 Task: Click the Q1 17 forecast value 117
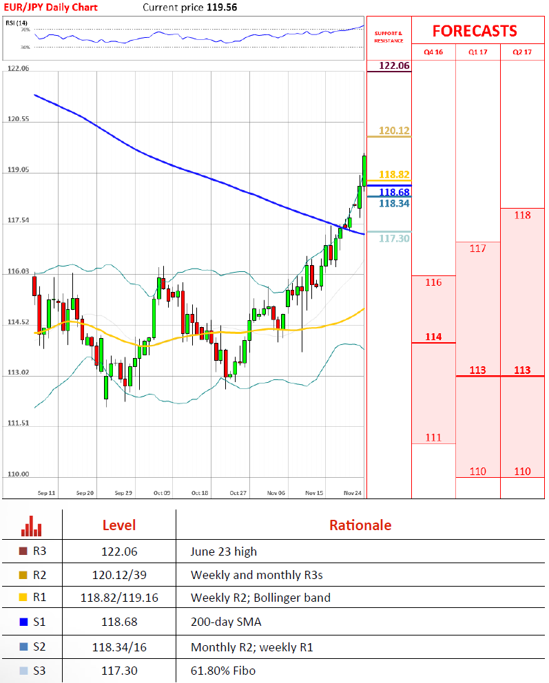pyautogui.click(x=478, y=249)
